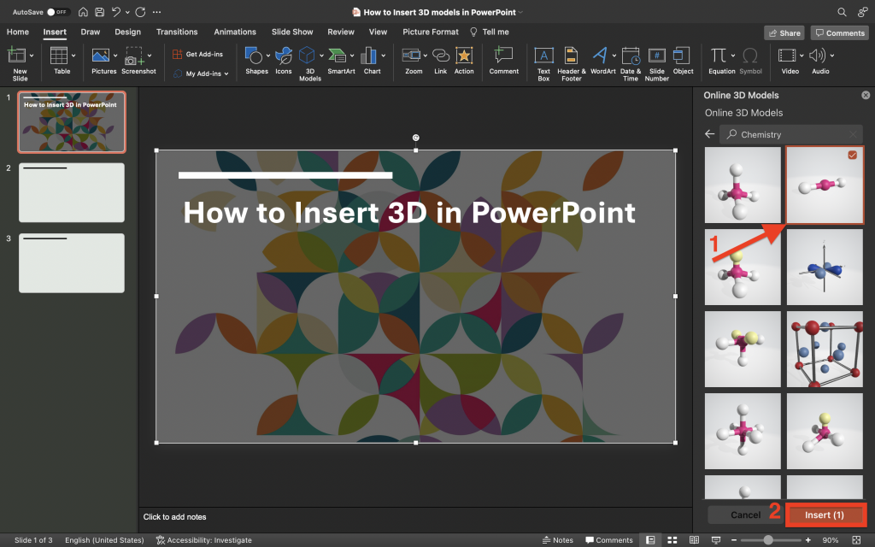
Task: Cancel the 3D model selection
Action: tap(744, 515)
